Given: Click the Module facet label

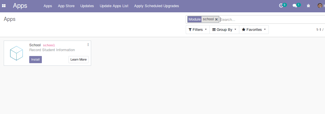Looking at the screenshot, I should click(x=194, y=19).
